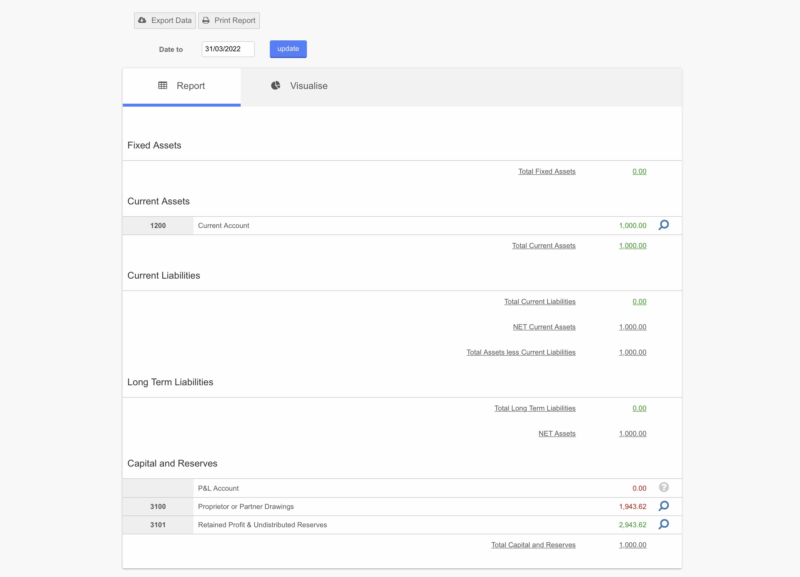The image size is (800, 577).
Task: Click the Fixed Assets section heading
Action: coord(154,145)
